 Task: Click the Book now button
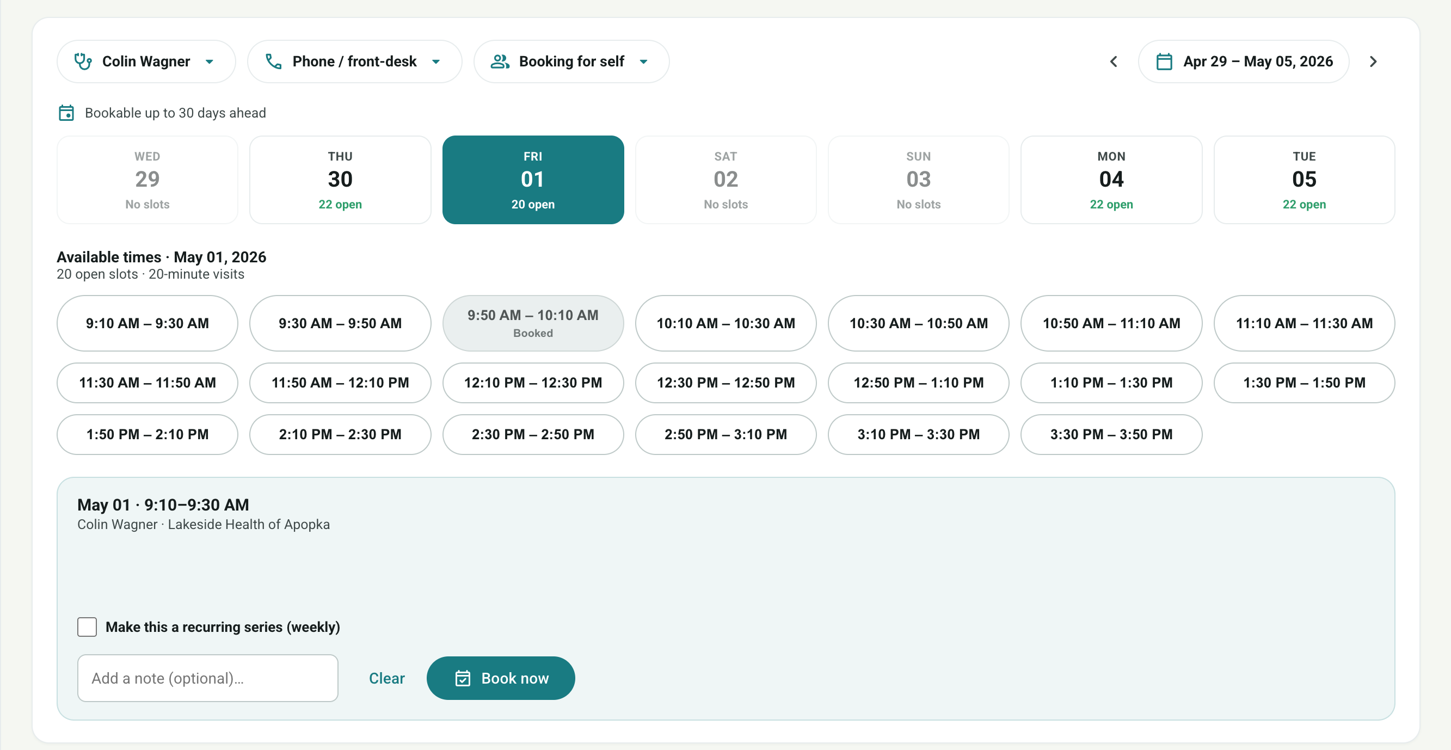point(500,678)
